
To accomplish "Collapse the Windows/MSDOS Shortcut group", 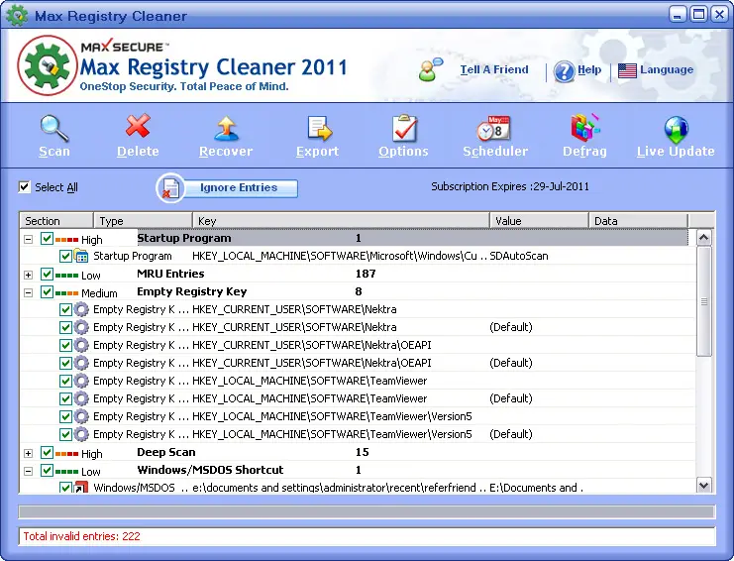I will tap(28, 471).
